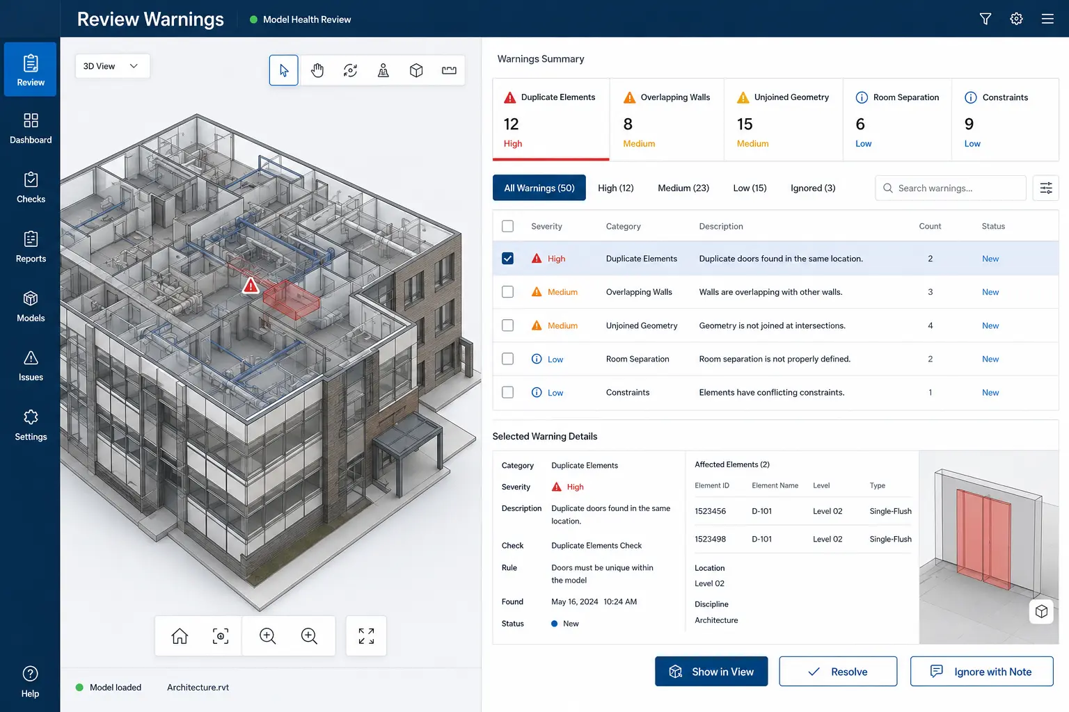Check the Room Separation warning row
The image size is (1069, 712).
[x=508, y=359]
